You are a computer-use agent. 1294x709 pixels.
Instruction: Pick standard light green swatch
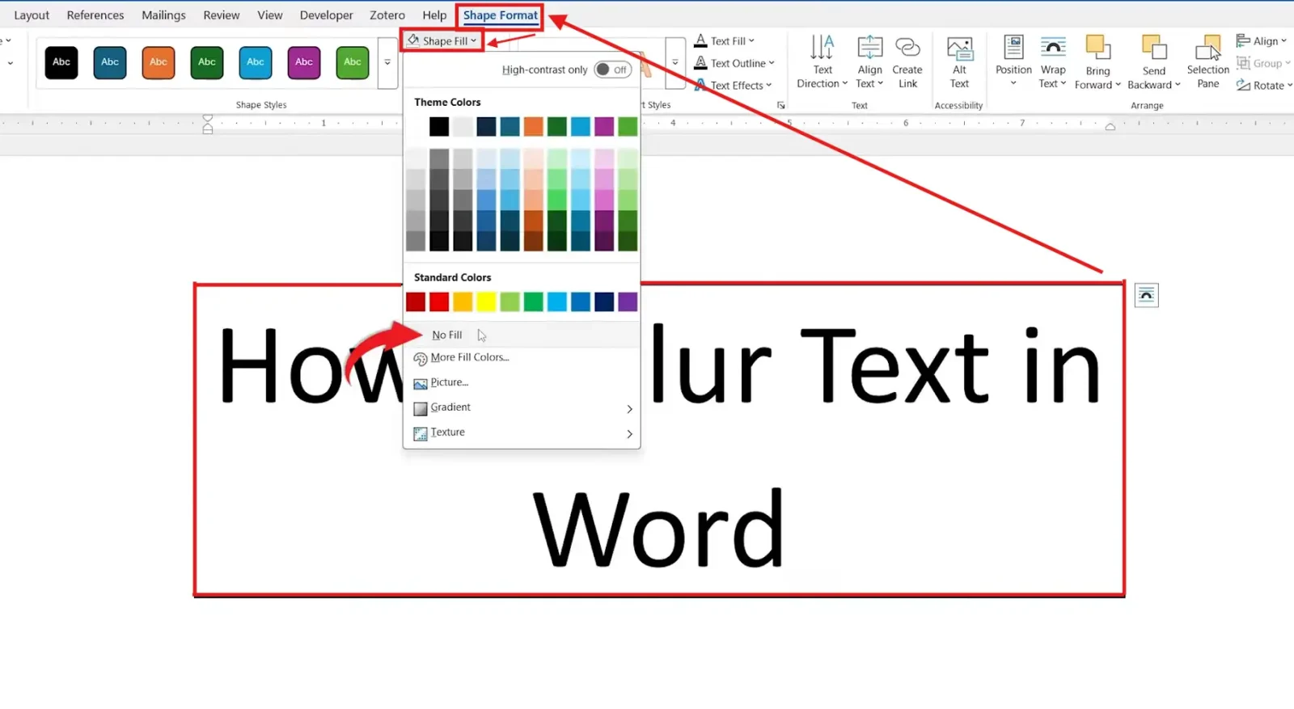tap(510, 302)
